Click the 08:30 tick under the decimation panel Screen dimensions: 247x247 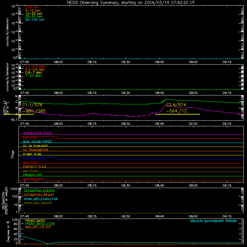pyautogui.click(x=126, y=216)
